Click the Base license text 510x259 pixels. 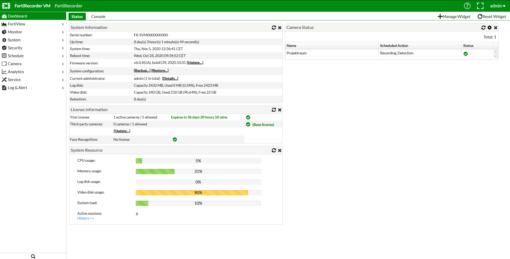(263, 125)
